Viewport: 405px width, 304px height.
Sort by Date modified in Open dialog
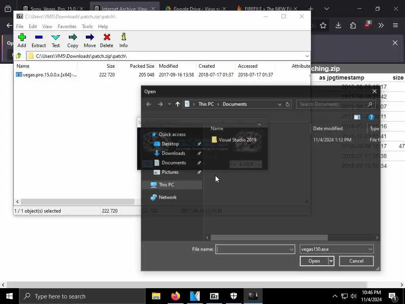point(328,129)
